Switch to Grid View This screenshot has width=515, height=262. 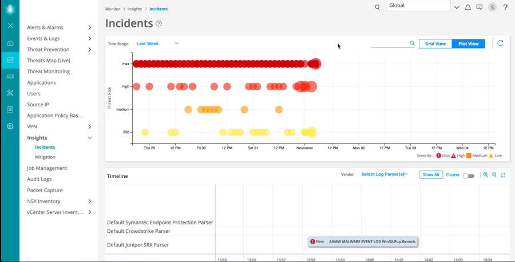[x=435, y=43]
